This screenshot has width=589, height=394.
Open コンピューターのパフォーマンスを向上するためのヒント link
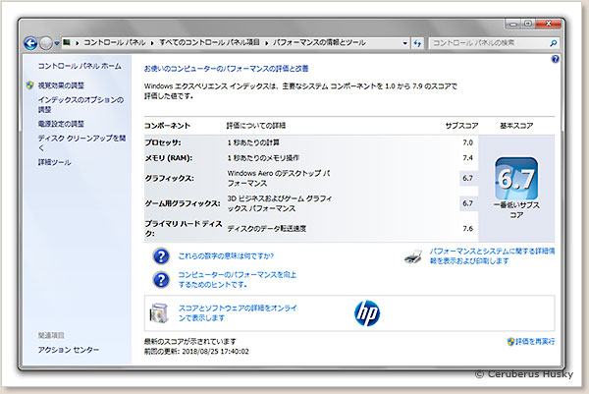point(237,280)
